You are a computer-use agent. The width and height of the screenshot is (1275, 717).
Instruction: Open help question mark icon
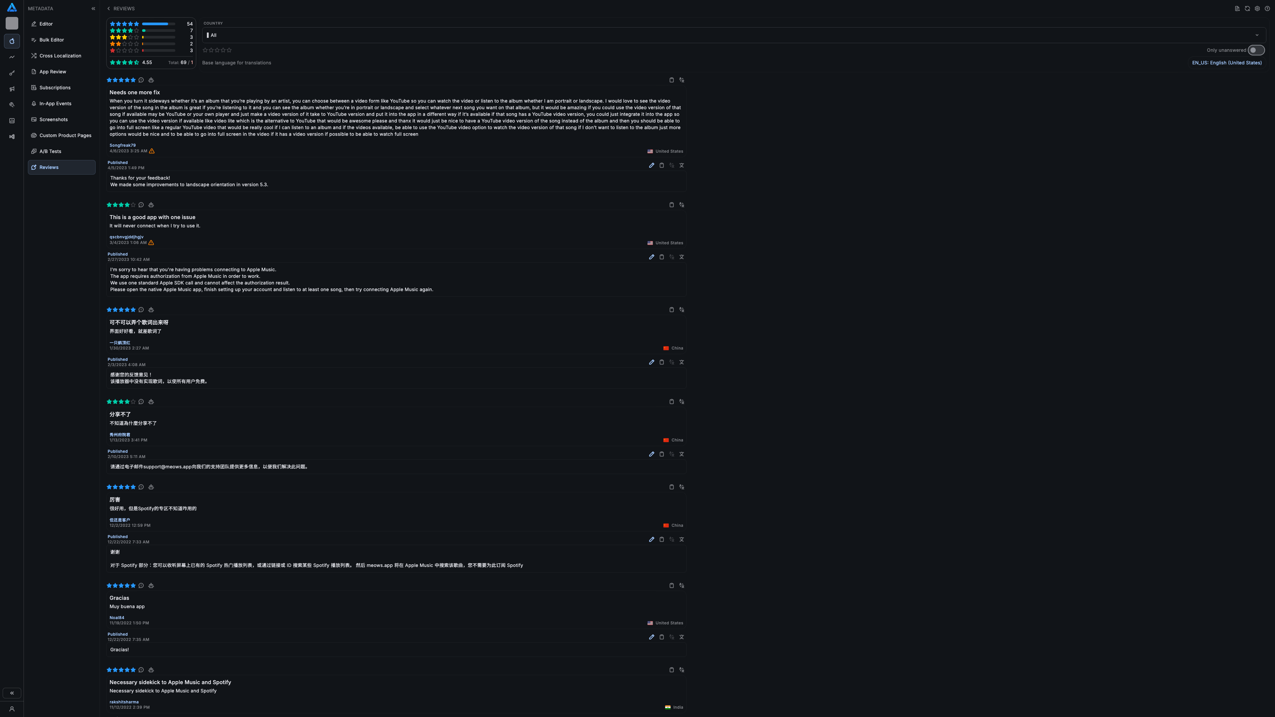tap(1267, 8)
